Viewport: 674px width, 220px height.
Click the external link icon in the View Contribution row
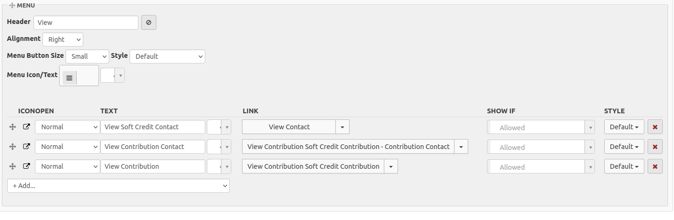click(27, 166)
